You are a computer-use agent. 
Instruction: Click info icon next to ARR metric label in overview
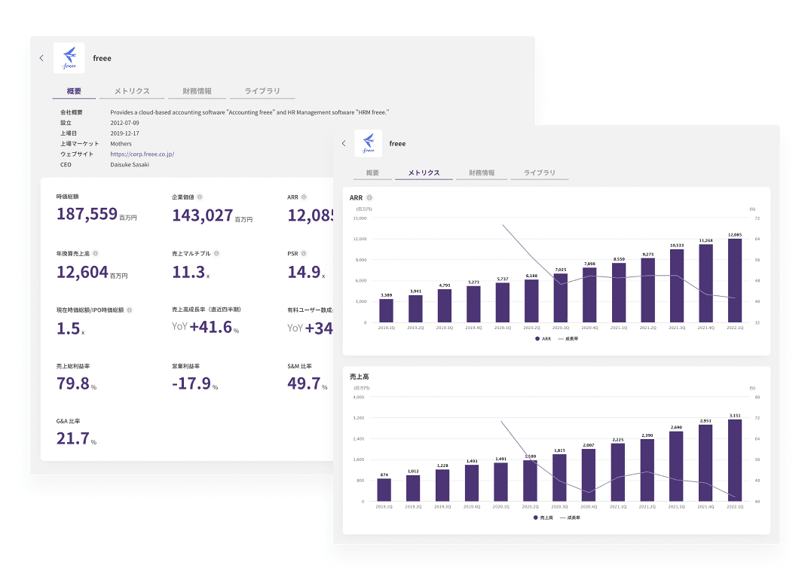304,197
